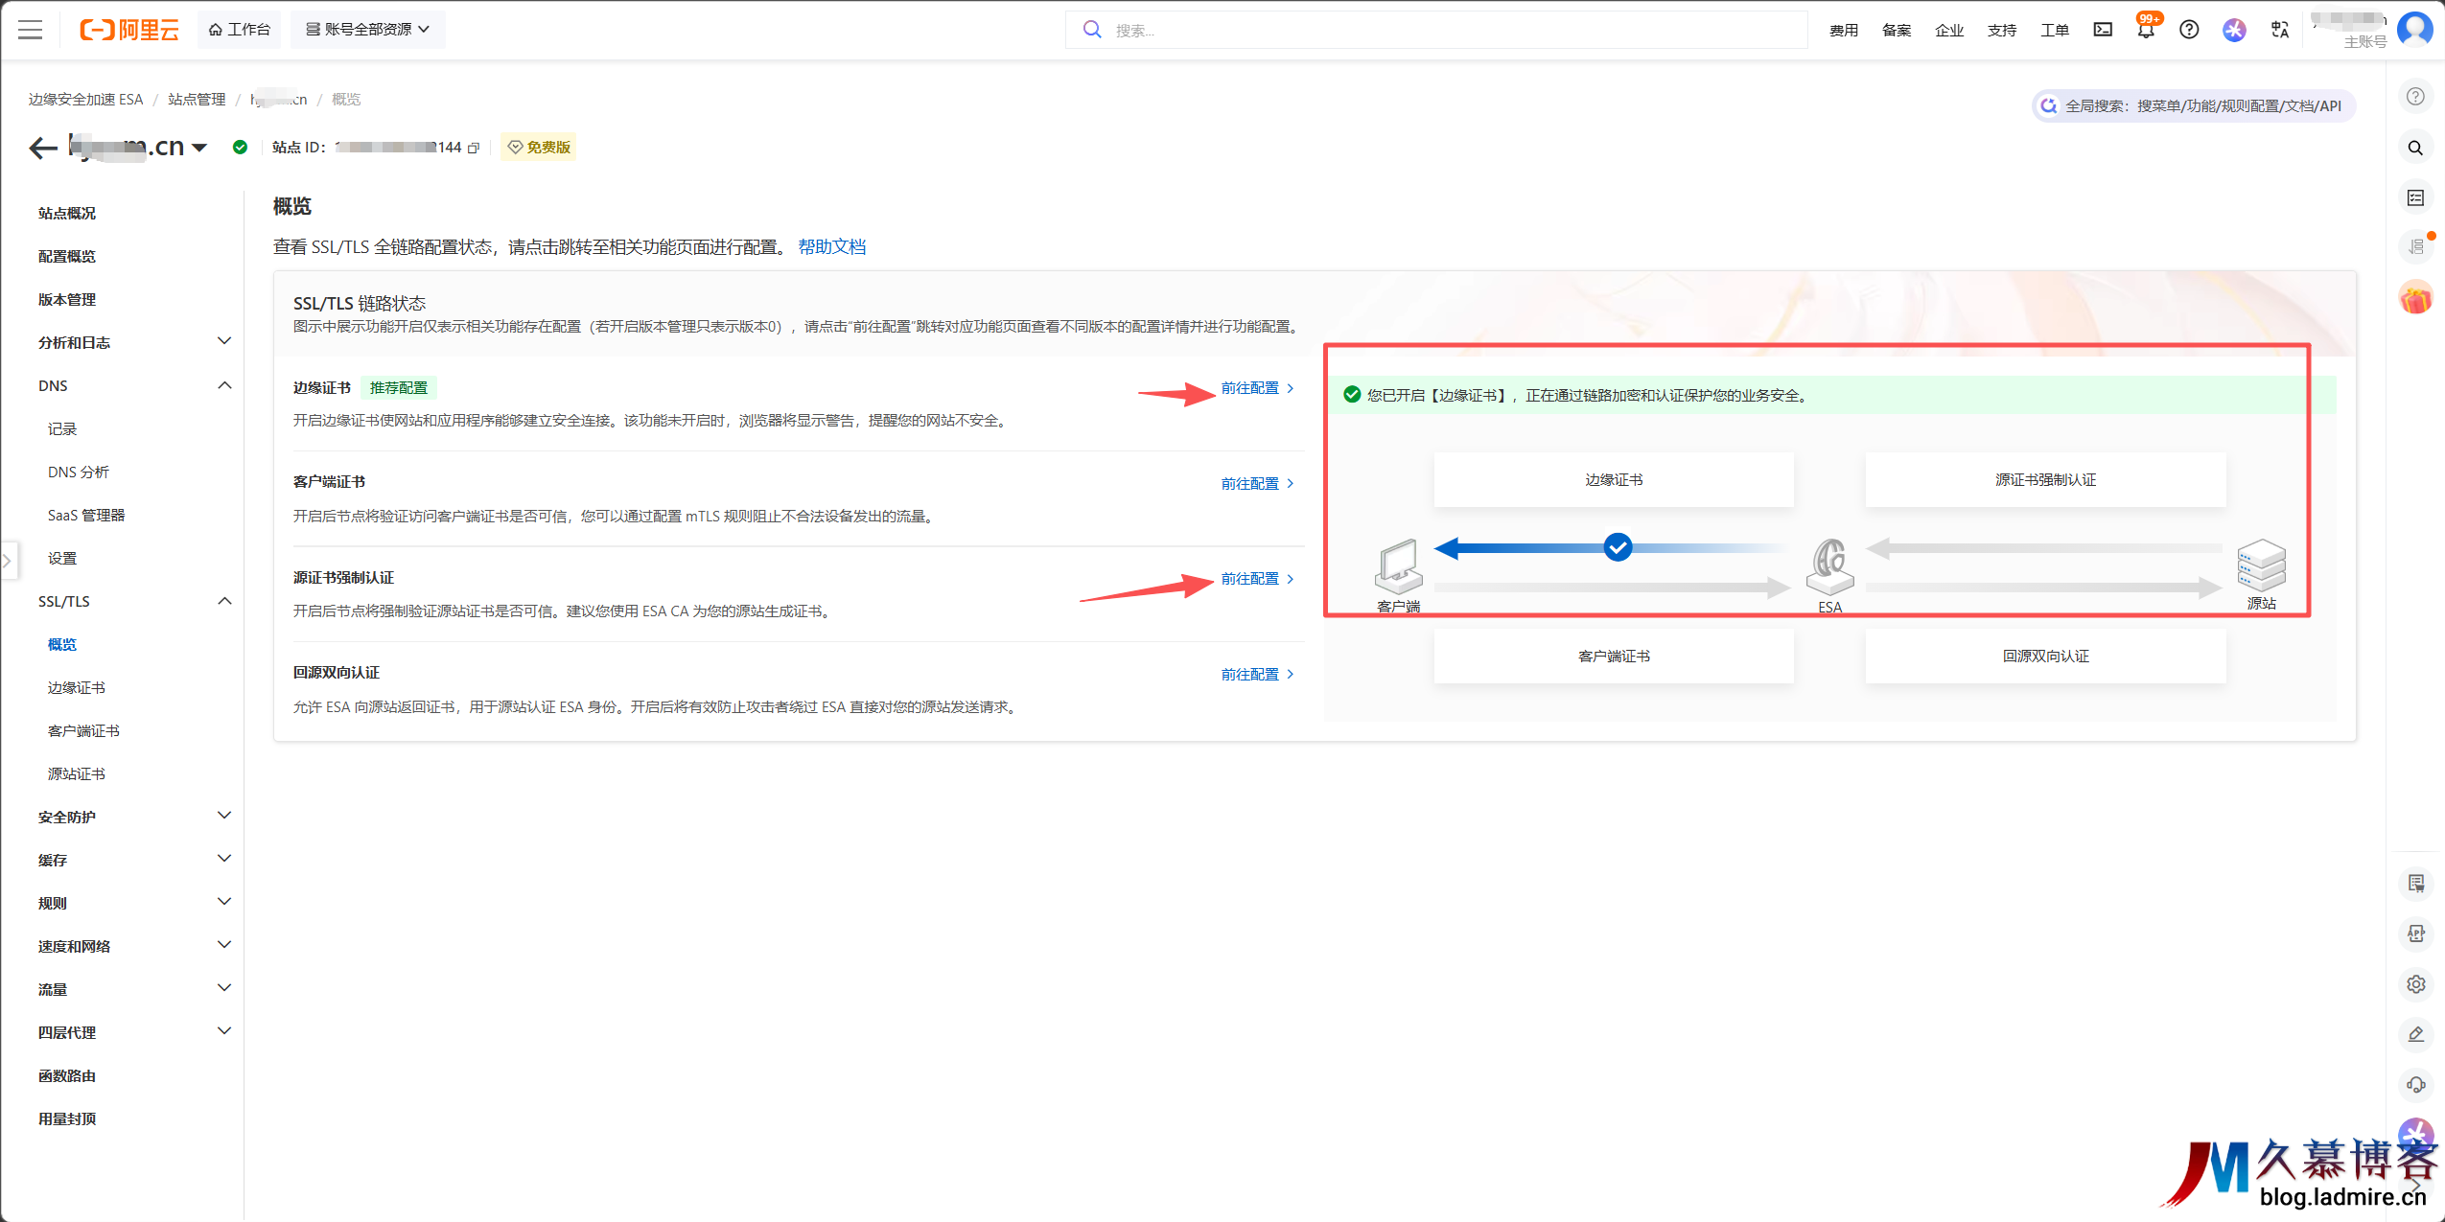The image size is (2445, 1222).
Task: Click the language switch icon
Action: 2280,30
